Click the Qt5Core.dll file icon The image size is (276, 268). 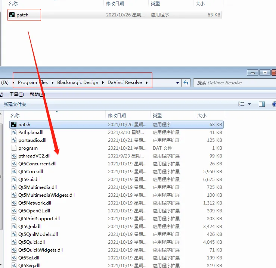pyautogui.click(x=14, y=172)
